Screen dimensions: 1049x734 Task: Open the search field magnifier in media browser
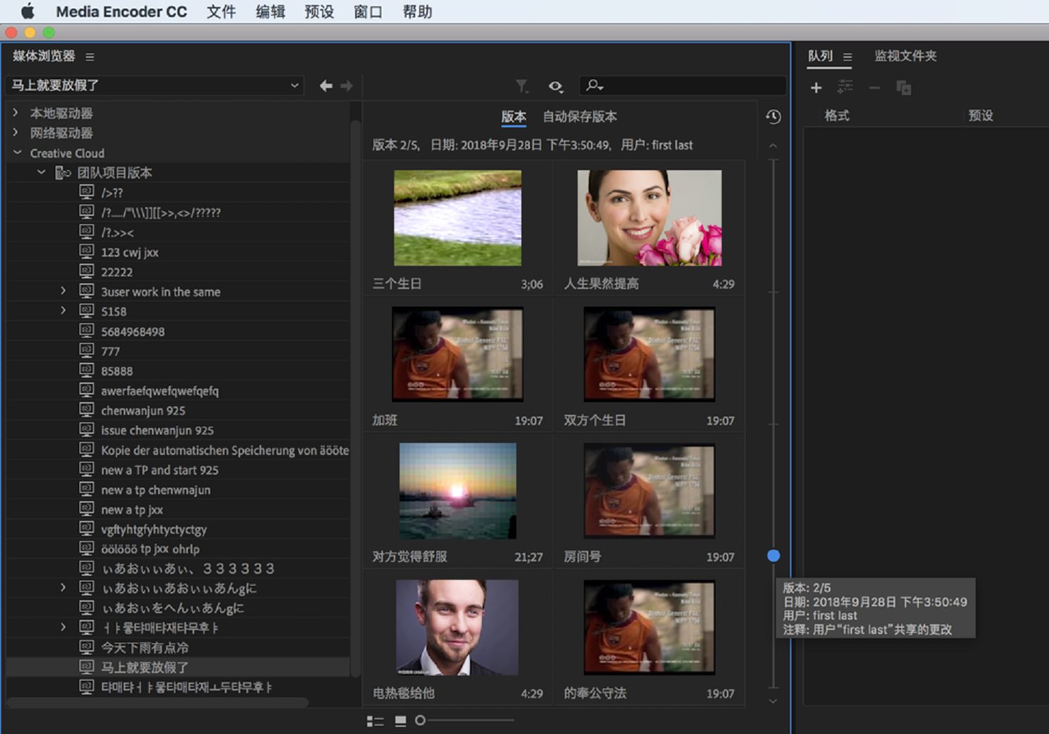[x=594, y=85]
